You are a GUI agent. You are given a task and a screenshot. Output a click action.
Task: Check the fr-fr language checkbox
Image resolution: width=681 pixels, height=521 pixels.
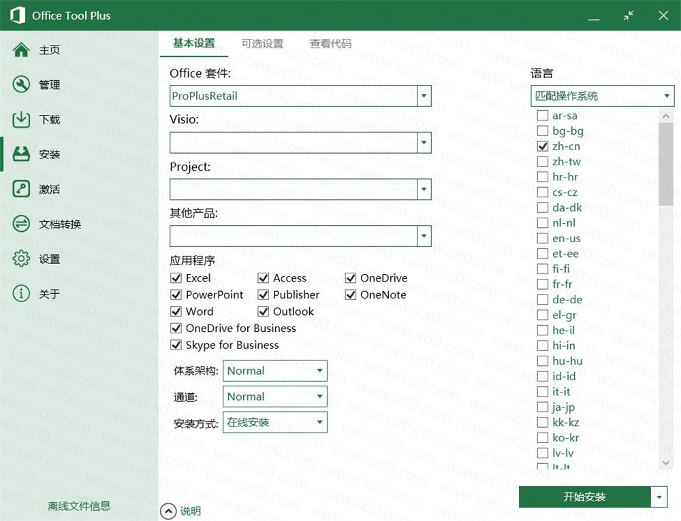click(x=543, y=284)
